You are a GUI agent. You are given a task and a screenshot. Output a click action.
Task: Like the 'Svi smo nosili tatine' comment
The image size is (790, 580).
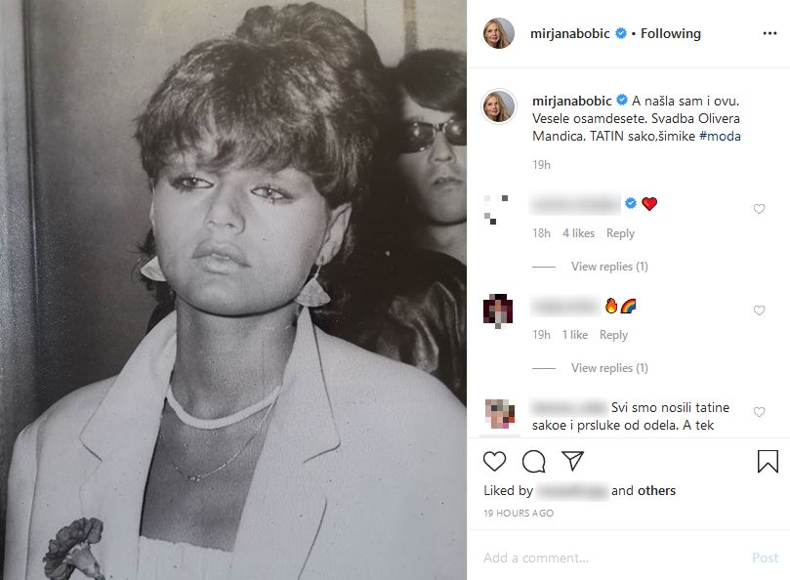759,412
